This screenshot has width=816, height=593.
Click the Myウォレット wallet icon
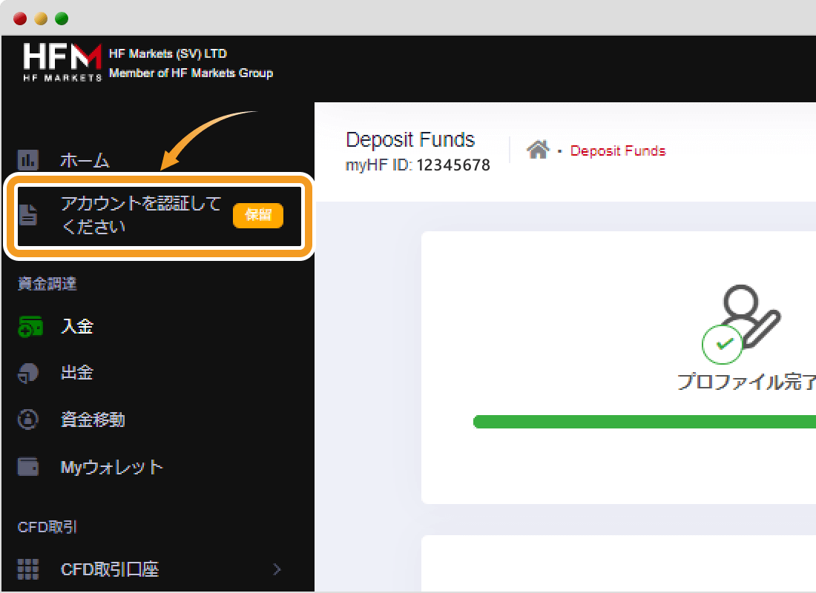pos(28,466)
